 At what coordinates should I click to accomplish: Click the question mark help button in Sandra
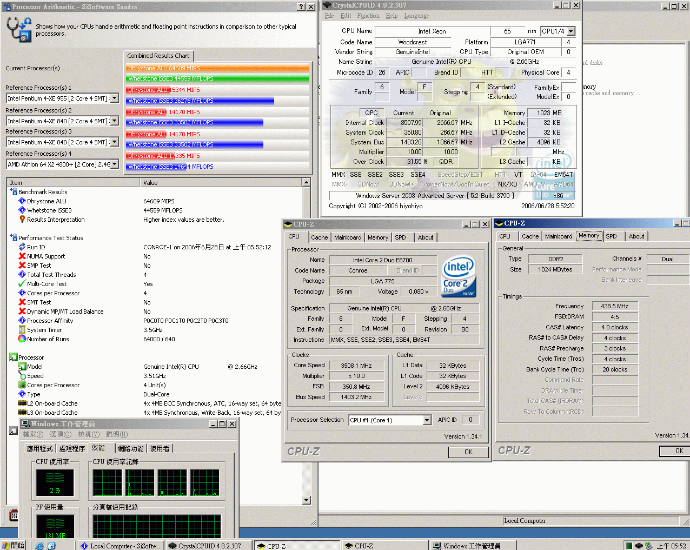click(x=301, y=7)
